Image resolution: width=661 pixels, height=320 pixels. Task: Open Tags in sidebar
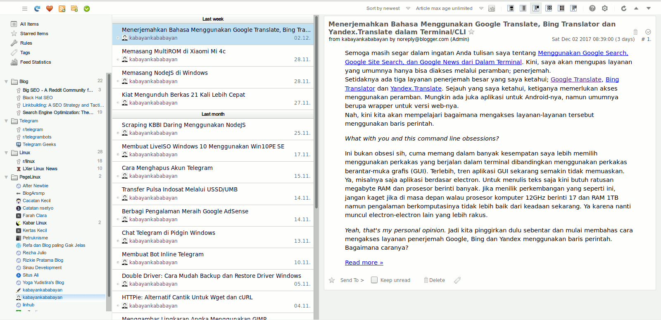click(x=25, y=53)
